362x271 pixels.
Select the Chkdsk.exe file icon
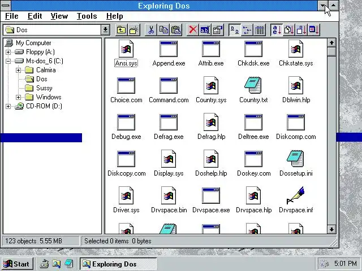[x=253, y=49]
